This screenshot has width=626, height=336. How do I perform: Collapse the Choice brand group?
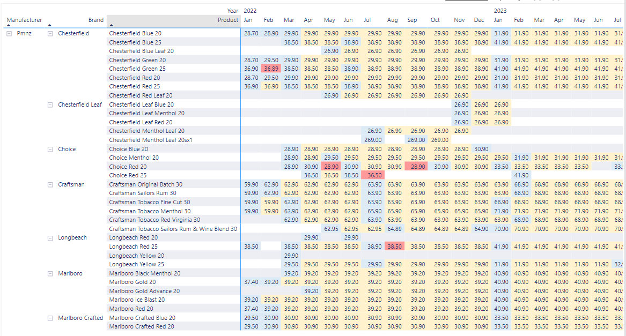point(50,150)
